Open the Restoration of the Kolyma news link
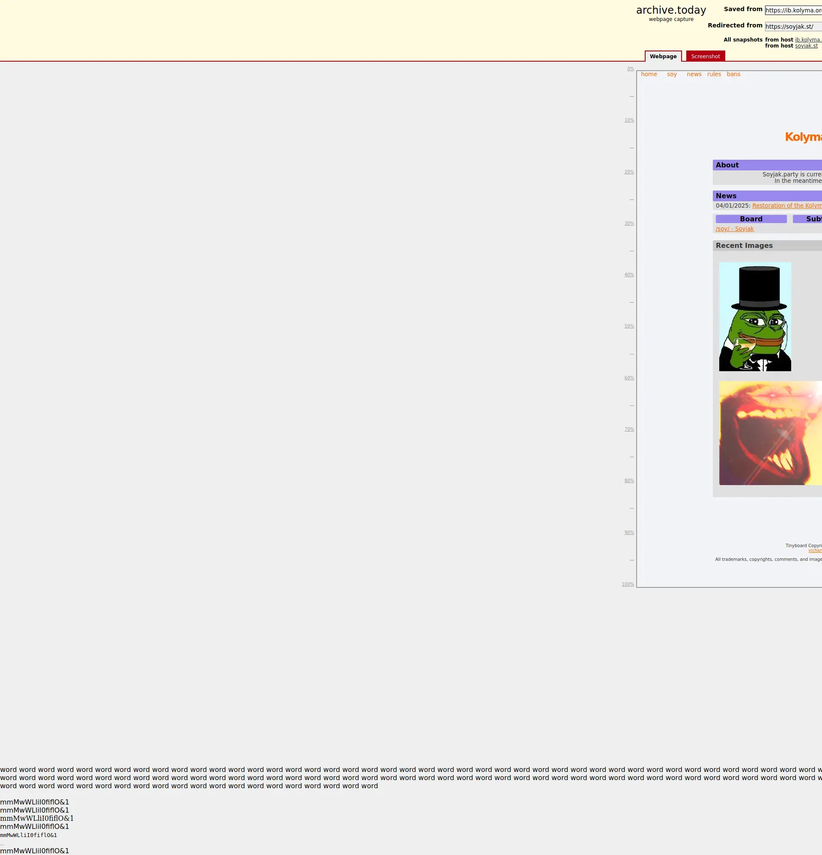 click(786, 206)
